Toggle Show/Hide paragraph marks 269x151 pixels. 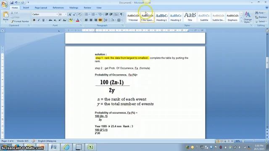pos(121,14)
